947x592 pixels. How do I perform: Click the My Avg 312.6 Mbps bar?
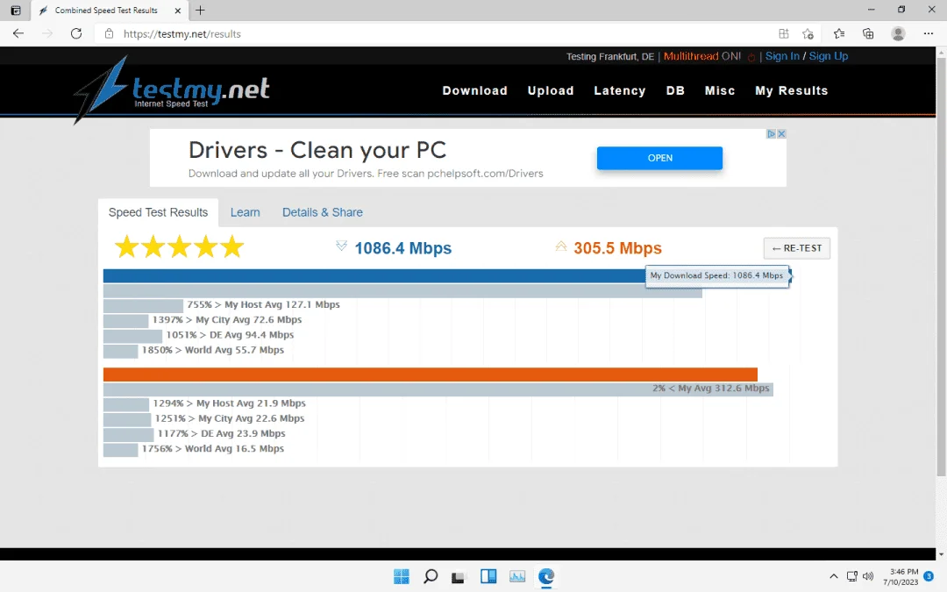click(x=438, y=389)
